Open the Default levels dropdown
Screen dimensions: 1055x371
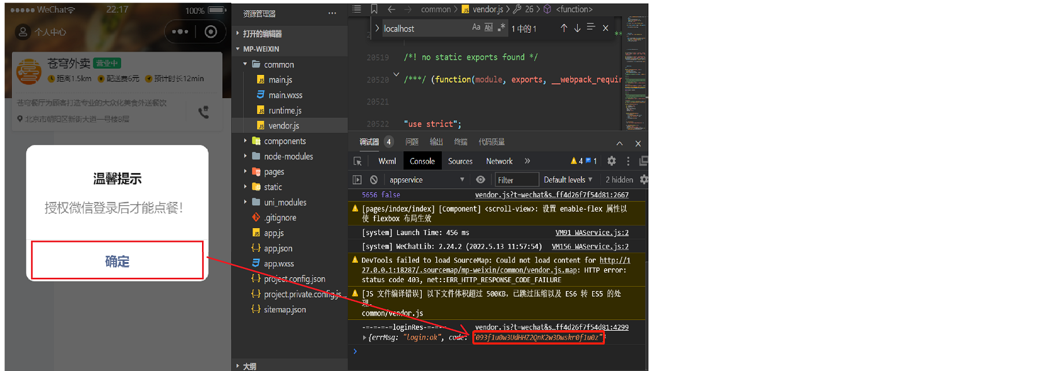pos(568,180)
